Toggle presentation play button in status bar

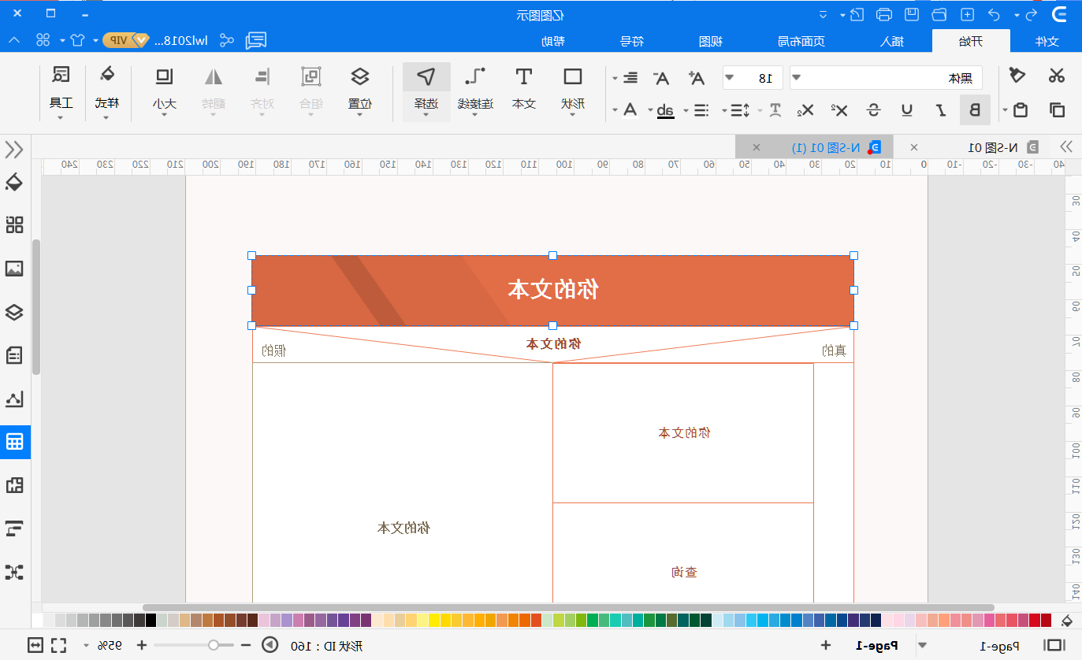click(x=270, y=646)
